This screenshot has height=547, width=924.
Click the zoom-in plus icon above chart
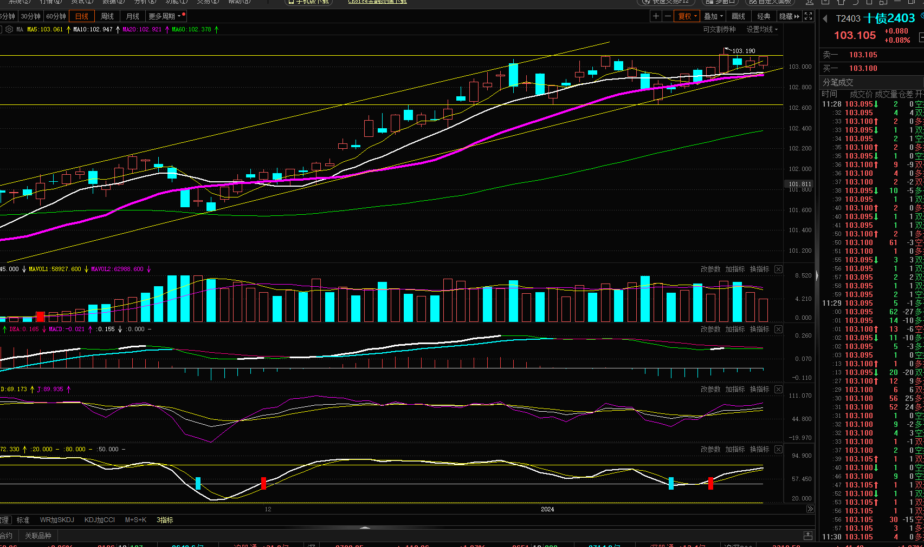pos(656,16)
